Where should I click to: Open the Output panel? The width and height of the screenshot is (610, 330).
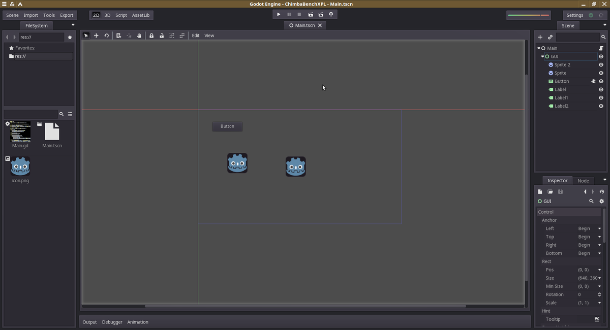[x=89, y=322]
